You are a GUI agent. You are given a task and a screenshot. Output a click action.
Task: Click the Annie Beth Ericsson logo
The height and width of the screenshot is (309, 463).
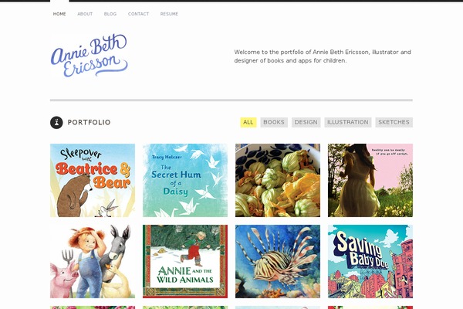tap(90, 56)
